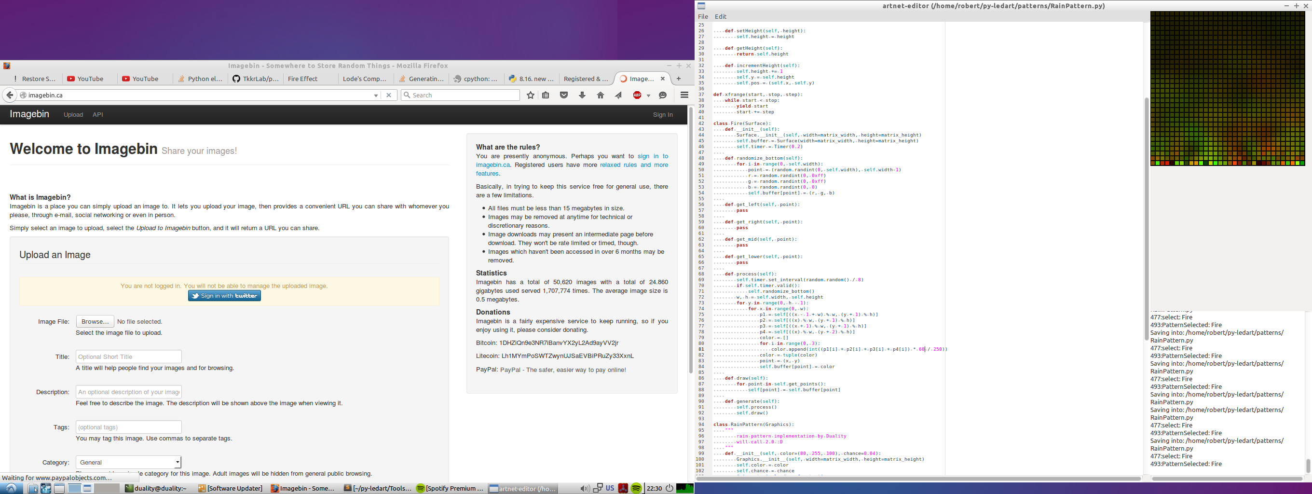1312x494 pixels.
Task: Switch to Software Updater in taskbar
Action: point(230,488)
